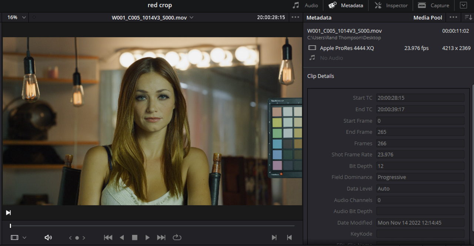Image resolution: width=474 pixels, height=246 pixels.
Task: Click the KeyKode field
Action: click(x=420, y=234)
